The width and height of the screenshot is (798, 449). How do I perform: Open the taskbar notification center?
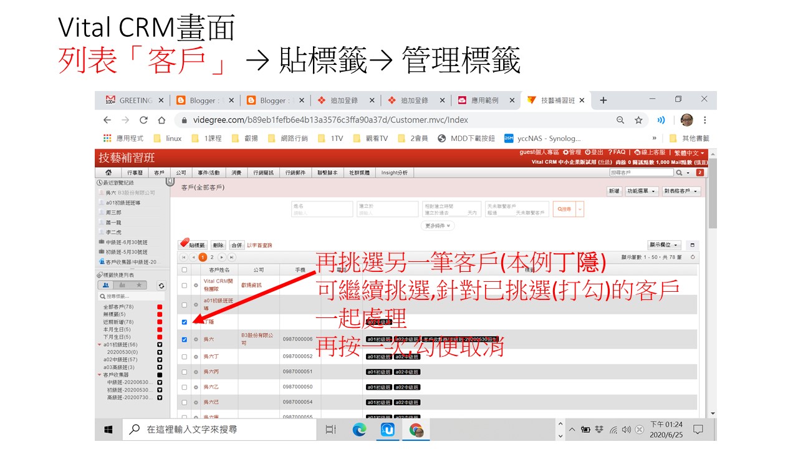pos(698,430)
